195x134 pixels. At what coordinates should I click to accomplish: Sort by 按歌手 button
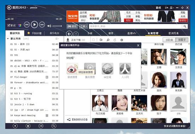[x=182, y=40]
